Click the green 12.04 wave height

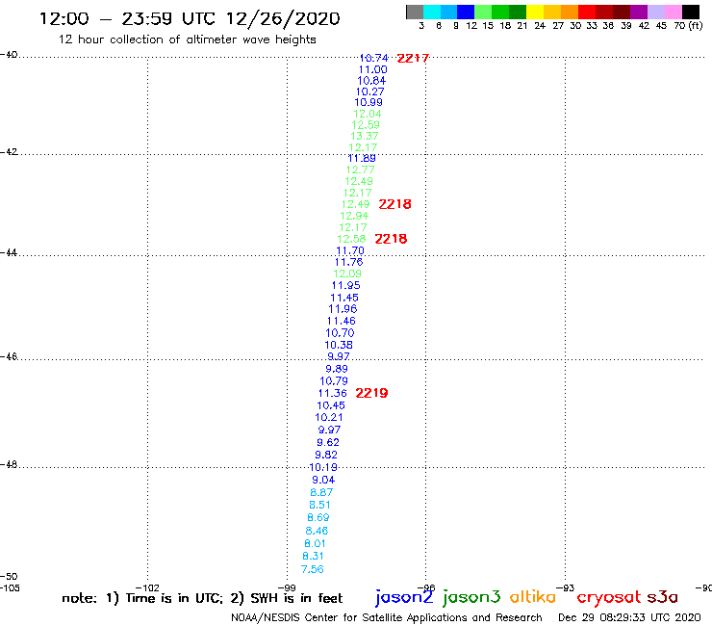tap(367, 114)
